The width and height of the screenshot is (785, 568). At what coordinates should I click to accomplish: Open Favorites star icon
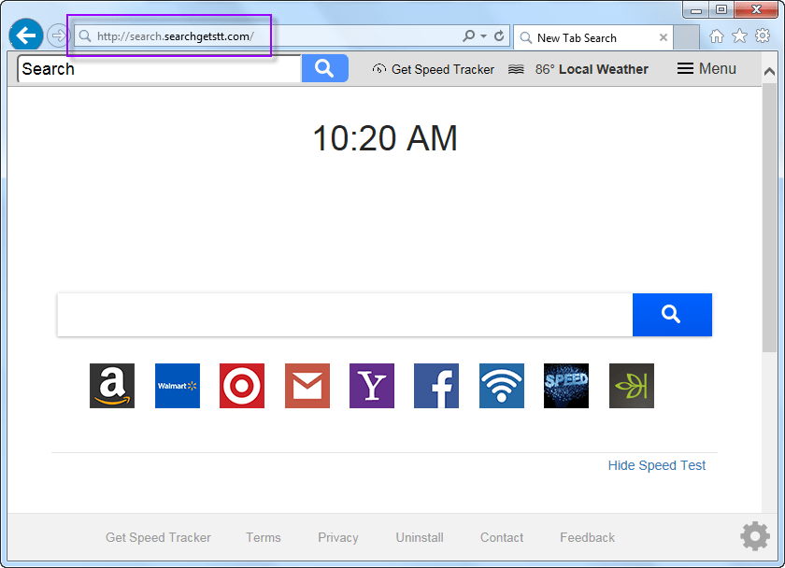[x=739, y=36]
